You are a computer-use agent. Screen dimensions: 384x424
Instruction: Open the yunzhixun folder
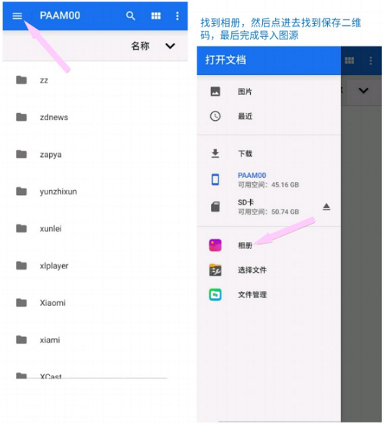95,191
